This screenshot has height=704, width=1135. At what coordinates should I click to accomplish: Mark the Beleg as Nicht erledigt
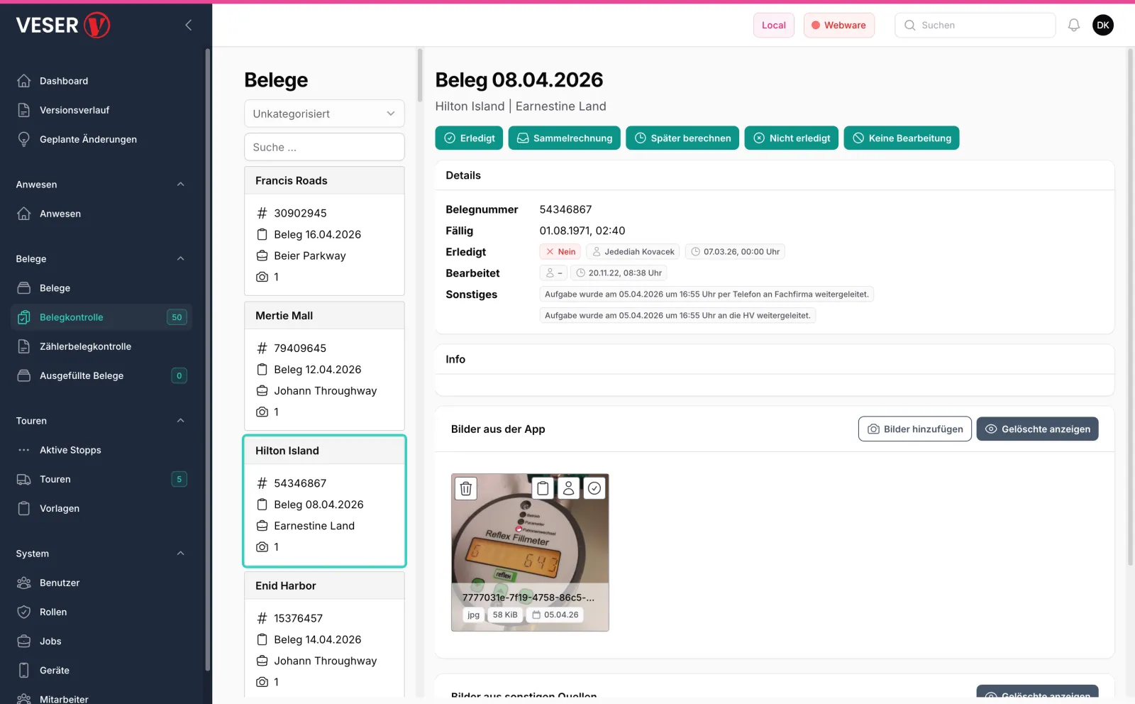tap(791, 138)
